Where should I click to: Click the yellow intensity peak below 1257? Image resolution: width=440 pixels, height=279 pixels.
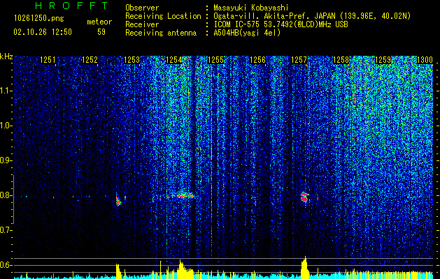click(304, 267)
